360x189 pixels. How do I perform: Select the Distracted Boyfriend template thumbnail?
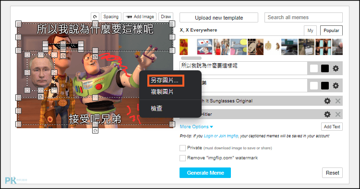point(221,47)
